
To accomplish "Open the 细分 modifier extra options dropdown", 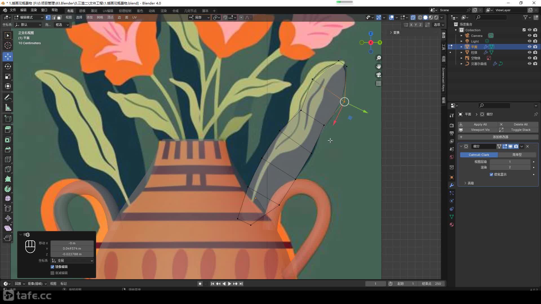I will pos(522,146).
